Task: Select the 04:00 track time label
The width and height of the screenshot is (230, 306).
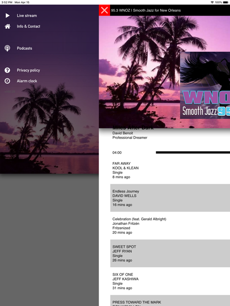Action: pyautogui.click(x=117, y=153)
